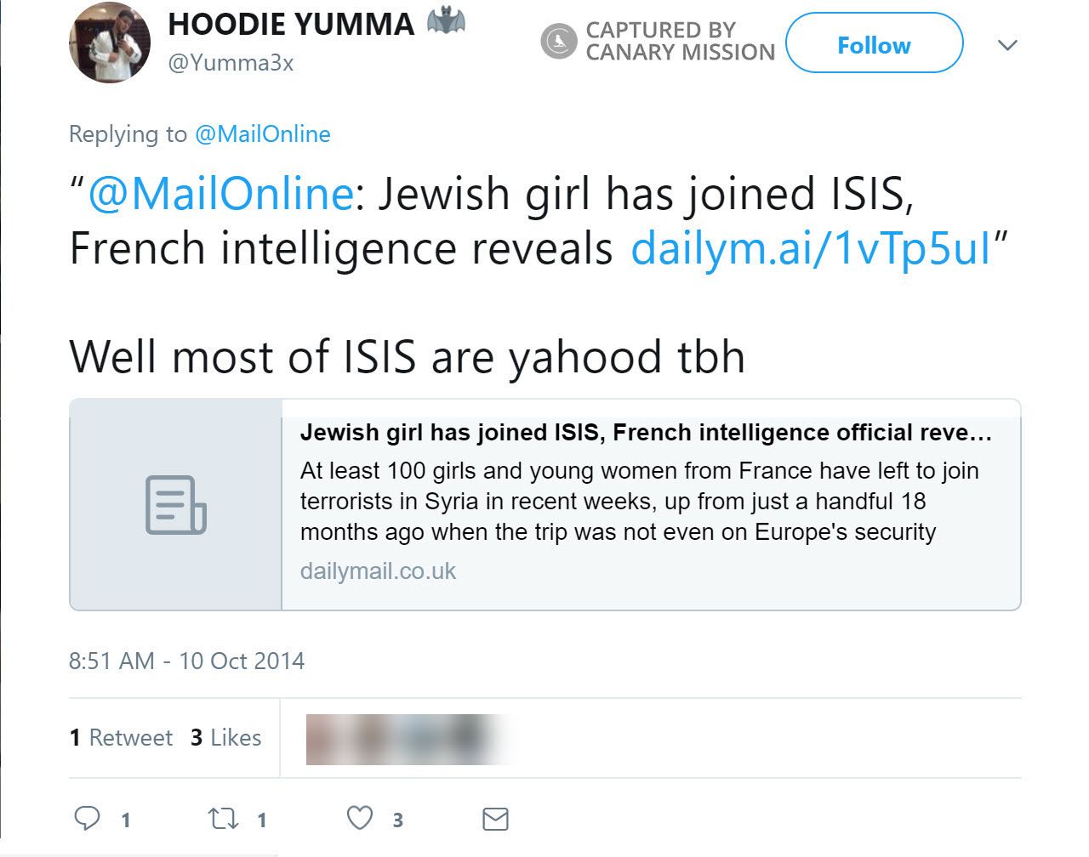Click the retweet arrows icon

pyautogui.click(x=223, y=818)
